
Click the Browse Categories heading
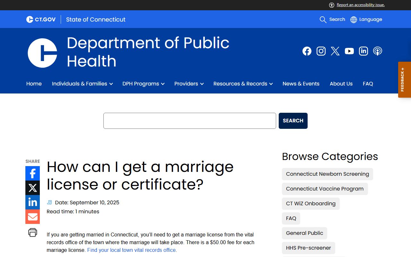[x=330, y=156]
